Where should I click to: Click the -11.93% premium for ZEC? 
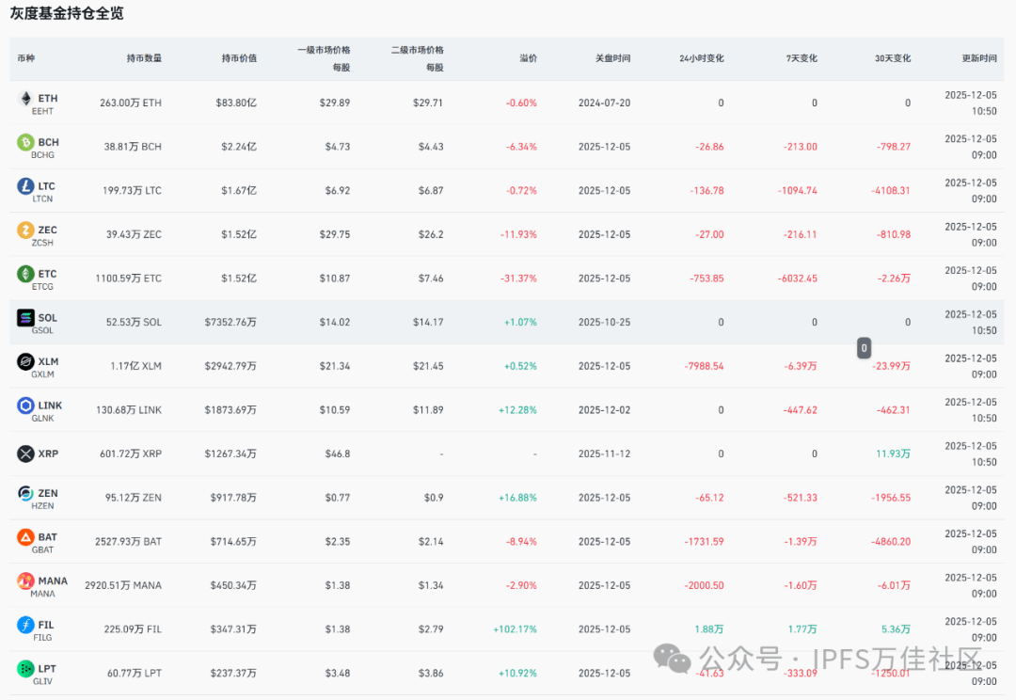point(518,234)
